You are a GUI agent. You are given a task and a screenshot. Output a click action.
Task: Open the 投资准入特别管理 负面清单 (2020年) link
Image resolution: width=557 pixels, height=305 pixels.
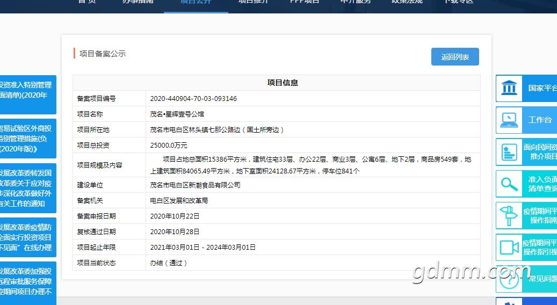coord(27,95)
